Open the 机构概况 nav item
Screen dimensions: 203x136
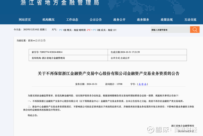click(x=48, y=20)
